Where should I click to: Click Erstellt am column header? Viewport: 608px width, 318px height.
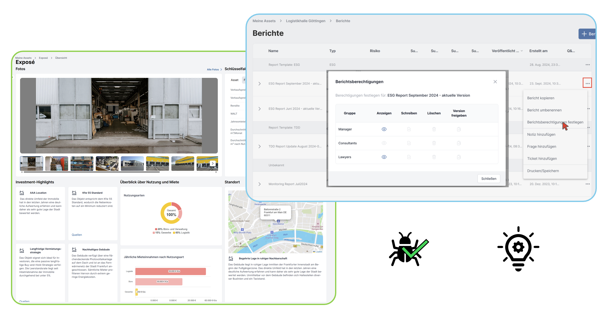(538, 51)
